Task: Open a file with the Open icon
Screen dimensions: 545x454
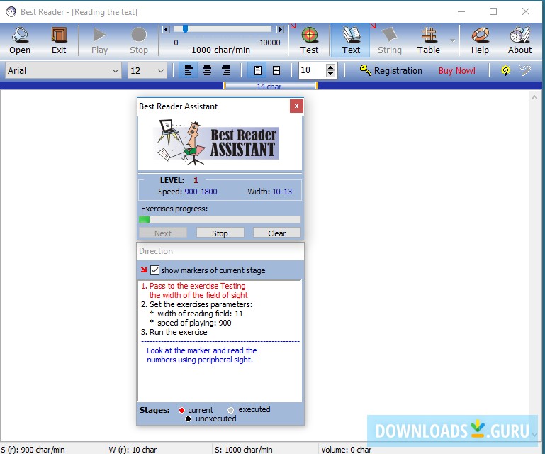Action: [20, 40]
